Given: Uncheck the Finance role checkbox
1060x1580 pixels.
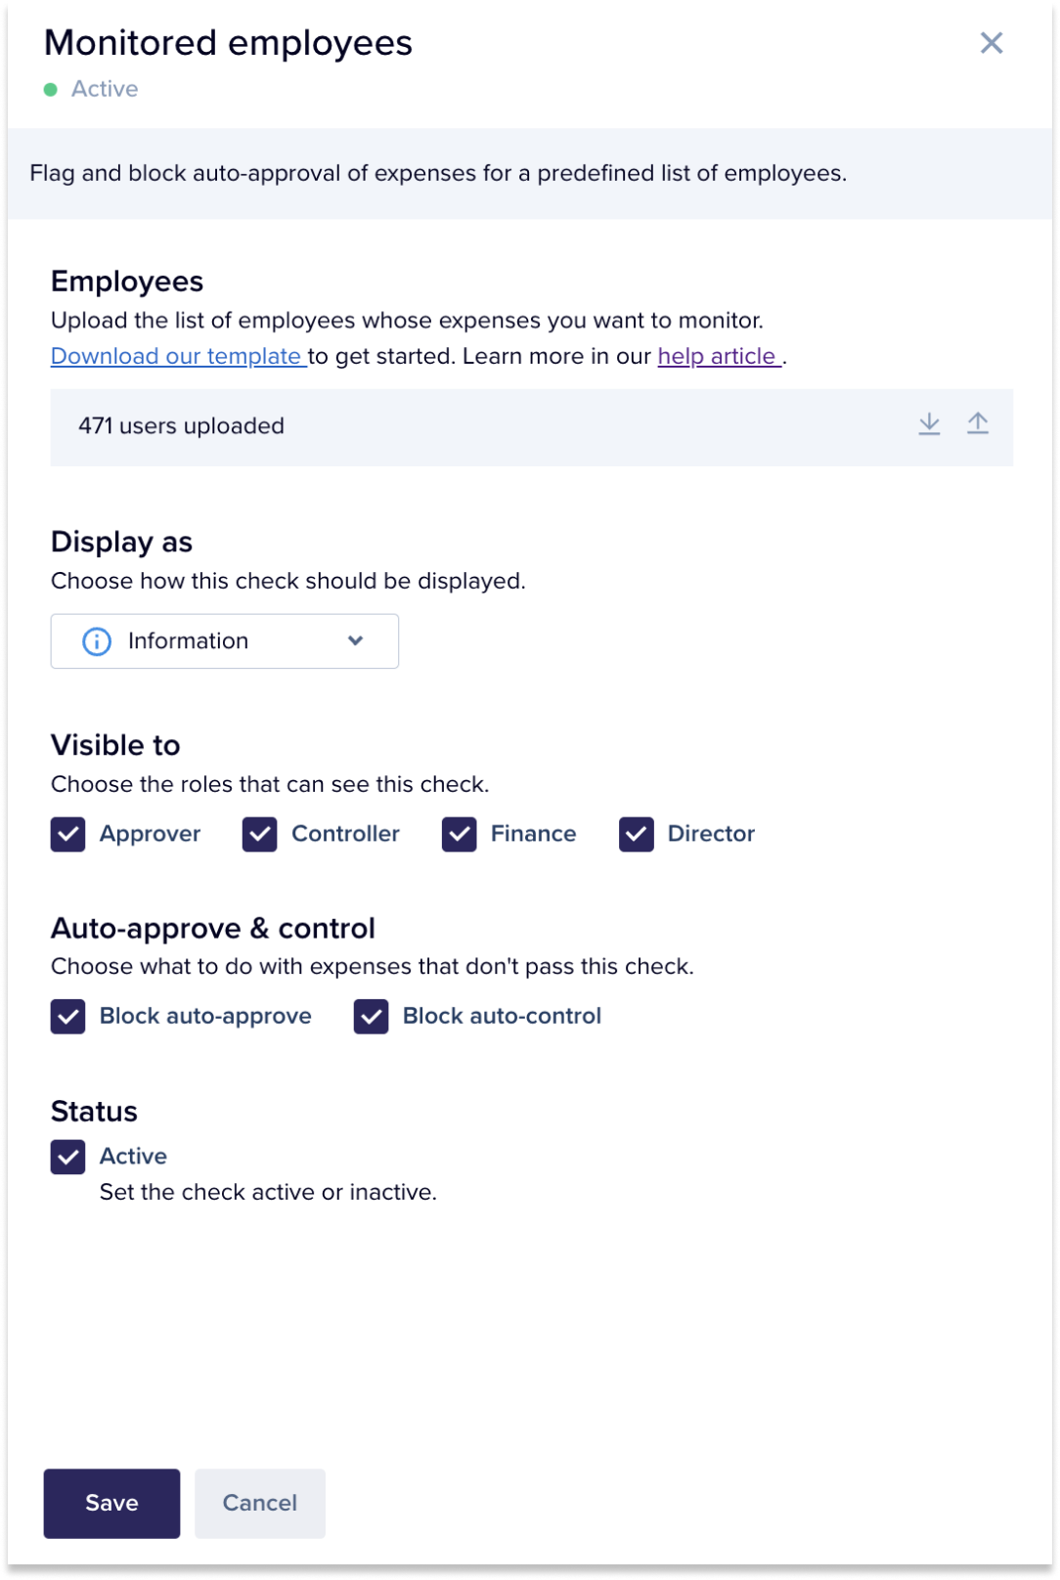Looking at the screenshot, I should point(460,834).
